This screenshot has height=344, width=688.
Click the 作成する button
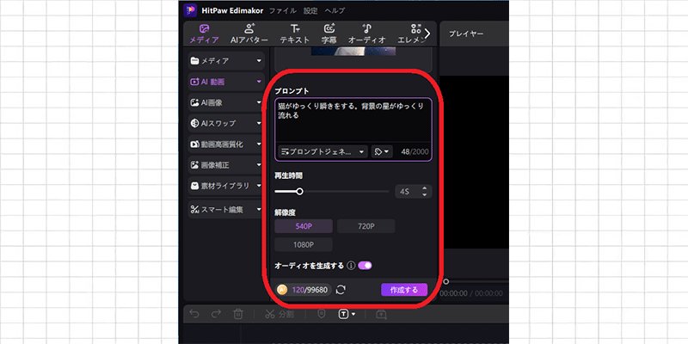tap(404, 290)
